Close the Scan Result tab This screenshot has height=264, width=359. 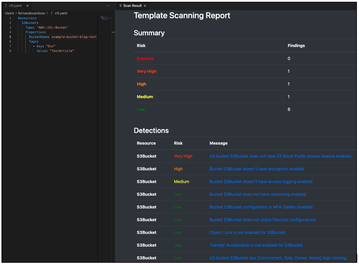point(145,6)
